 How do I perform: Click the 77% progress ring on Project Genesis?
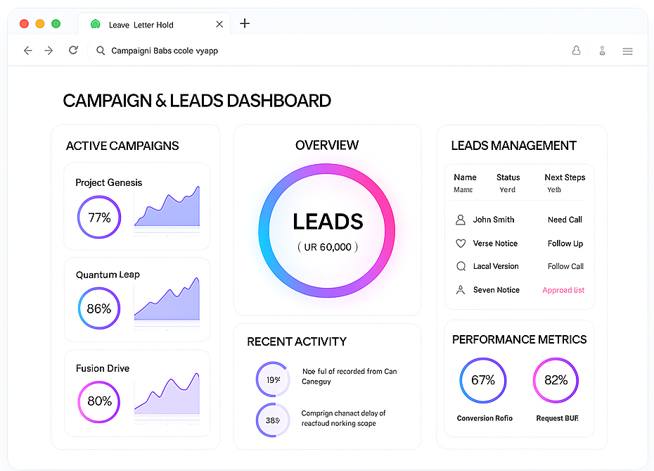coord(99,218)
